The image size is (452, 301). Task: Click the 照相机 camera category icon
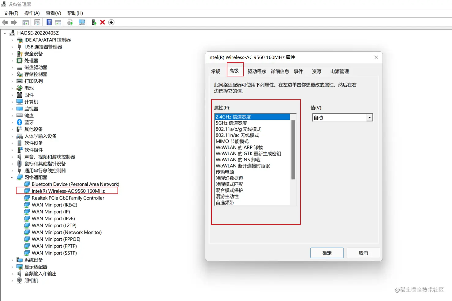[20, 280]
